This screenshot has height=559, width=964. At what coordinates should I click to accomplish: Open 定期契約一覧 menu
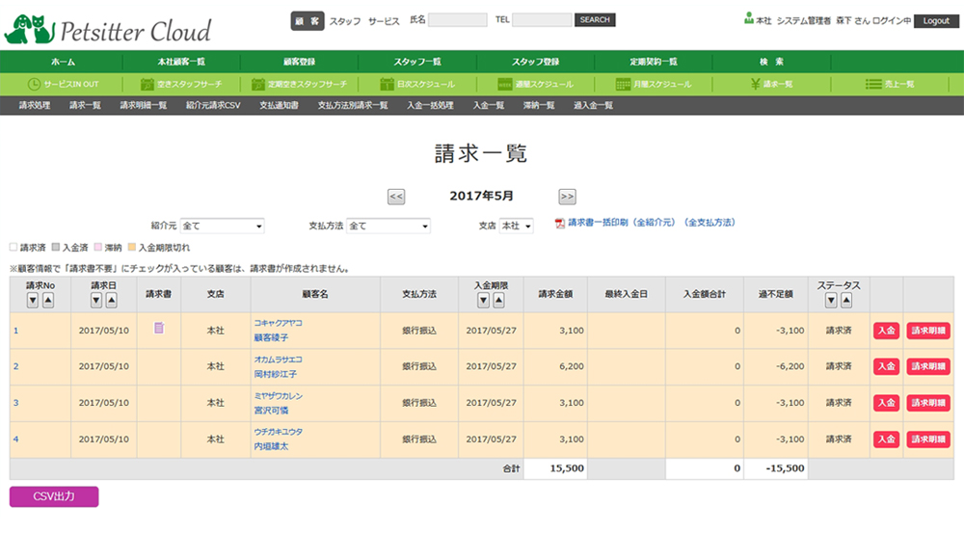(654, 62)
